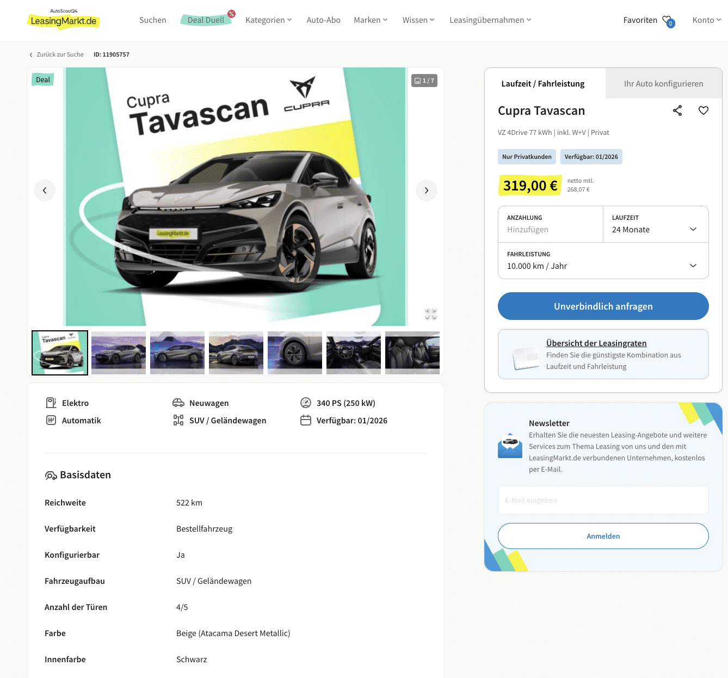Expand the Kategorien menu
Image resolution: width=728 pixels, height=678 pixels.
(269, 20)
